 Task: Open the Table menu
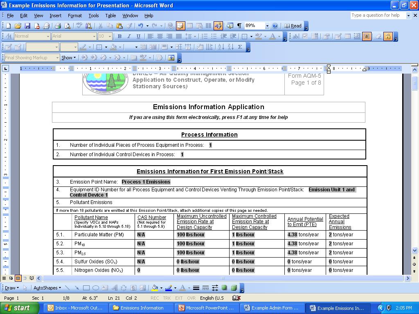pos(110,16)
